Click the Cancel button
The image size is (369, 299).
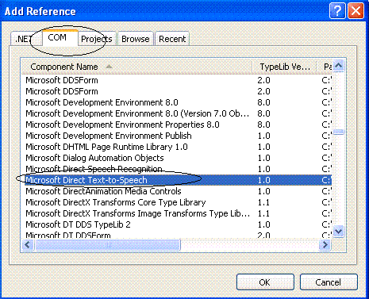(329, 282)
